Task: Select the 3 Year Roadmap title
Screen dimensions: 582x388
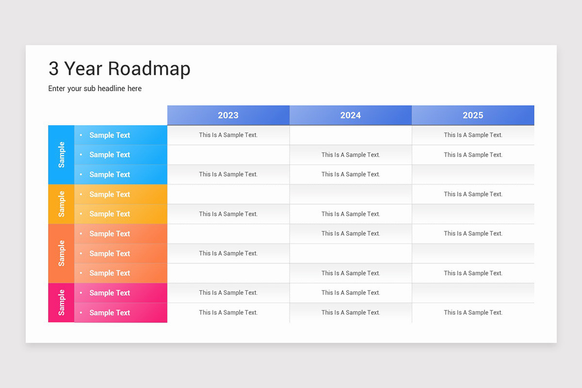Action: [119, 69]
